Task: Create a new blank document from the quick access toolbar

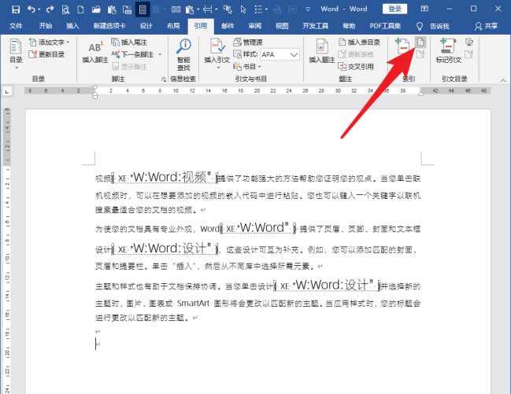Action: pos(80,9)
